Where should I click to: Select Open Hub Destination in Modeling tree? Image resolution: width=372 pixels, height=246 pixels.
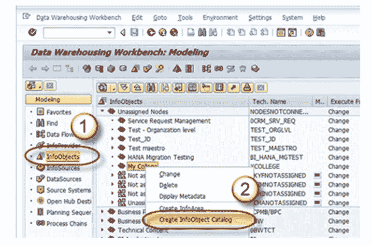69,201
